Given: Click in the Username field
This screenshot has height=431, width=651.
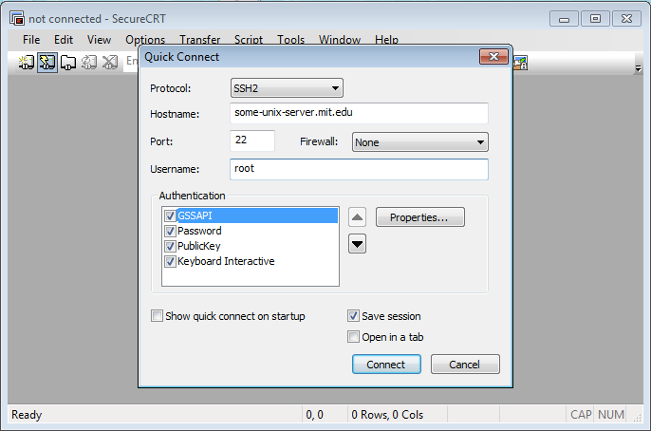Looking at the screenshot, I should pyautogui.click(x=359, y=169).
